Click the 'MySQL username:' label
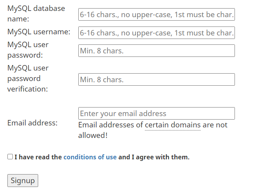 [x=39, y=32]
